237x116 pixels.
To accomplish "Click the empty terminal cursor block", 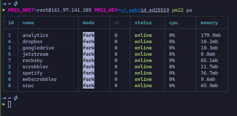I will [x=9, y=105].
